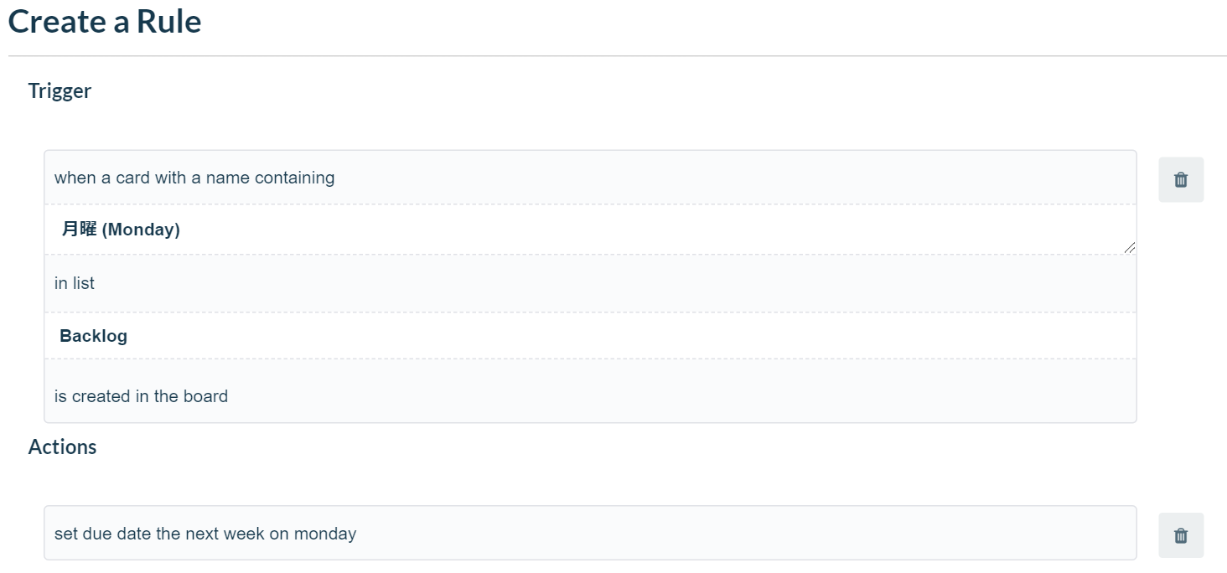Click the 'is created in the board' row
This screenshot has width=1227, height=573.
[x=590, y=396]
